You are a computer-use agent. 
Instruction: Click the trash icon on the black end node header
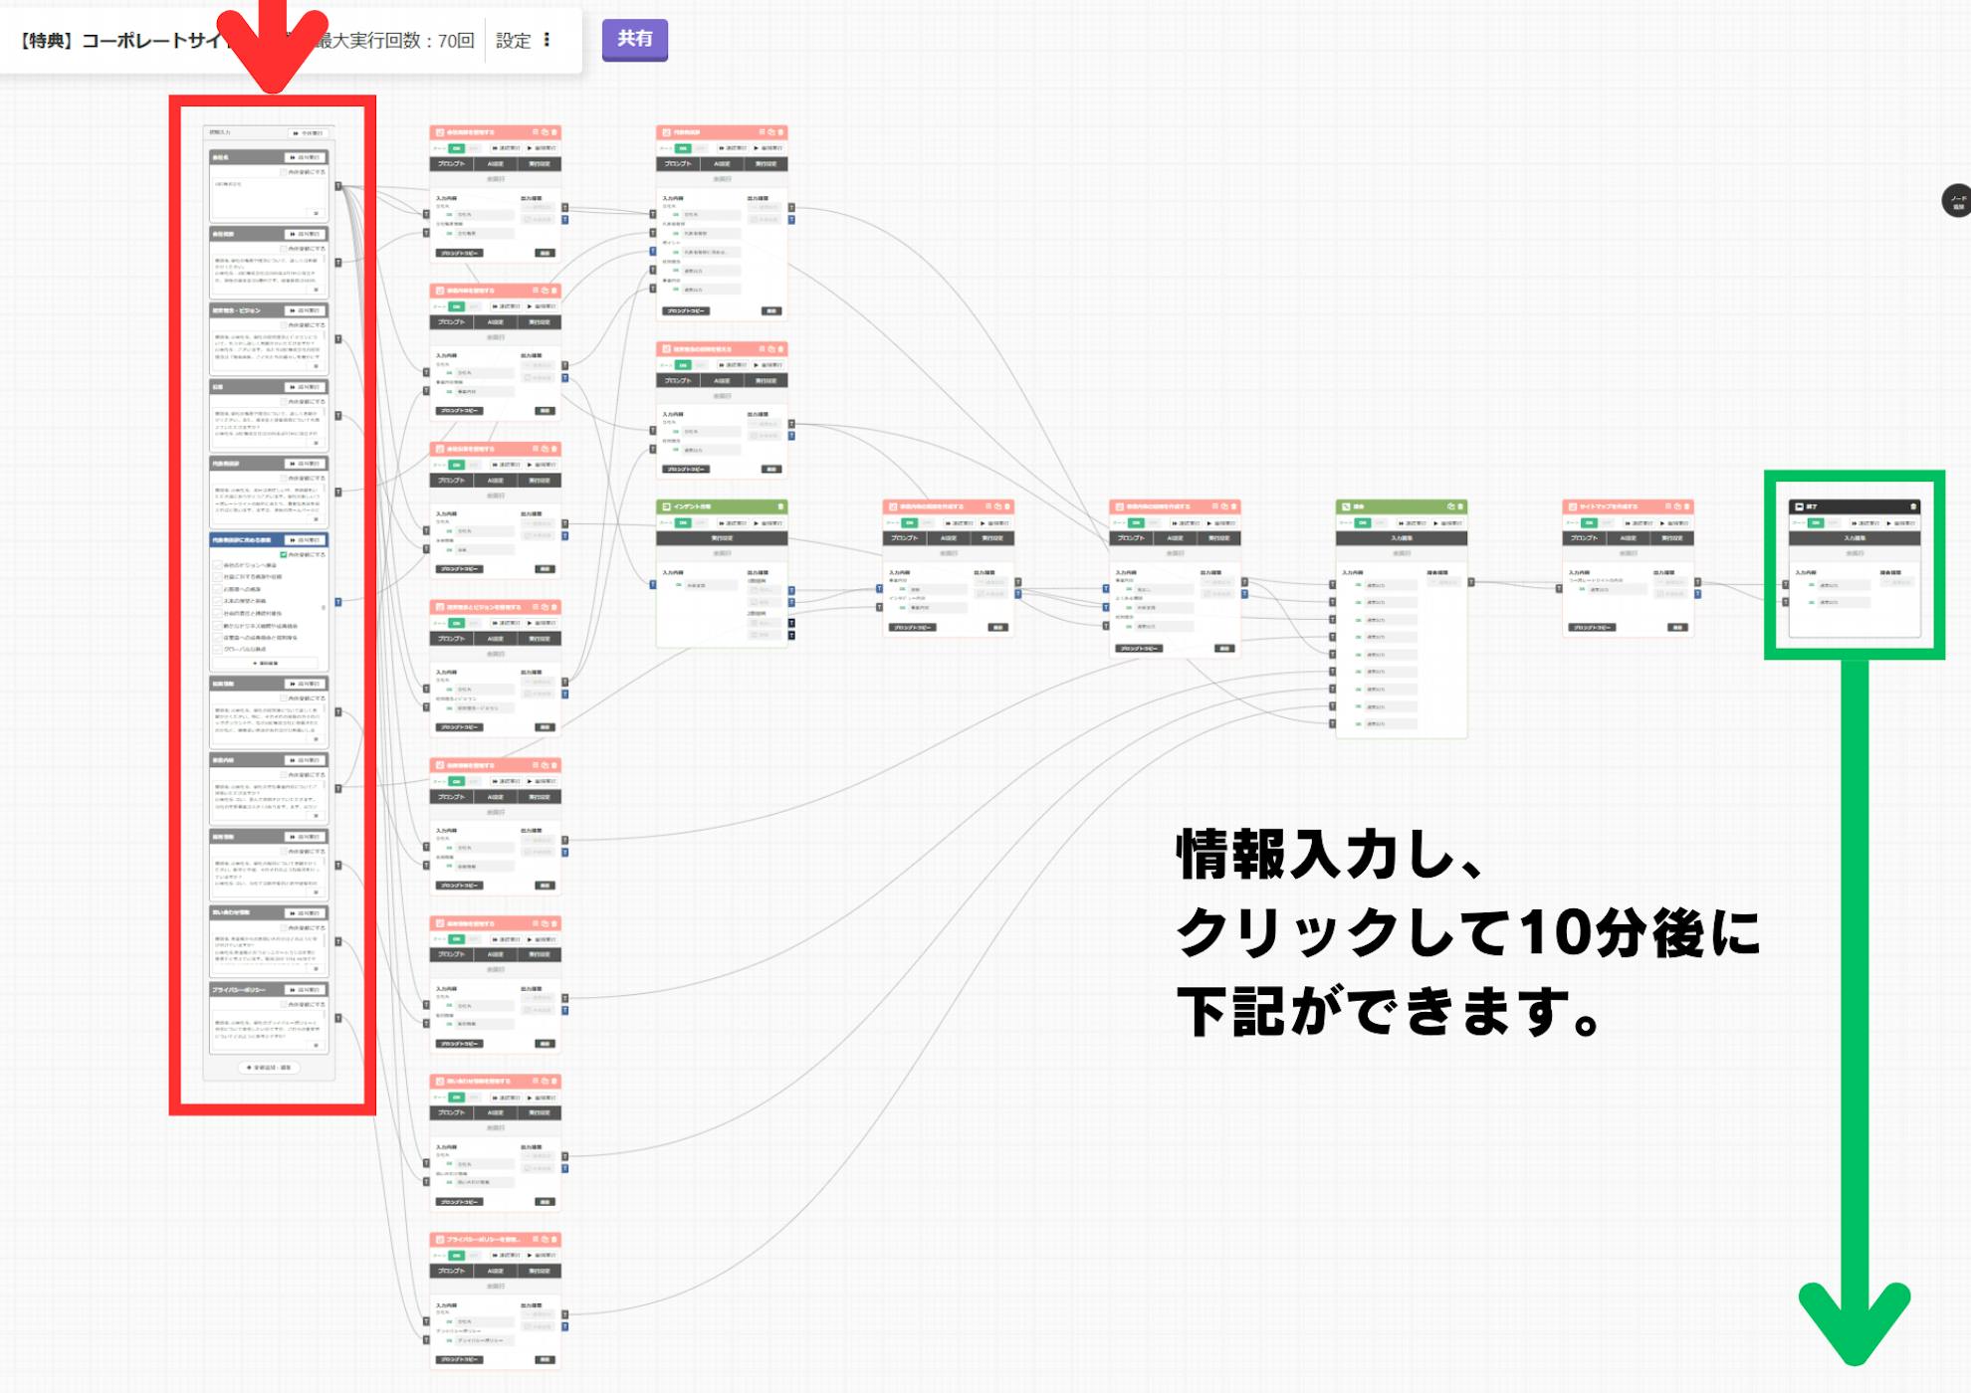pos(1913,506)
